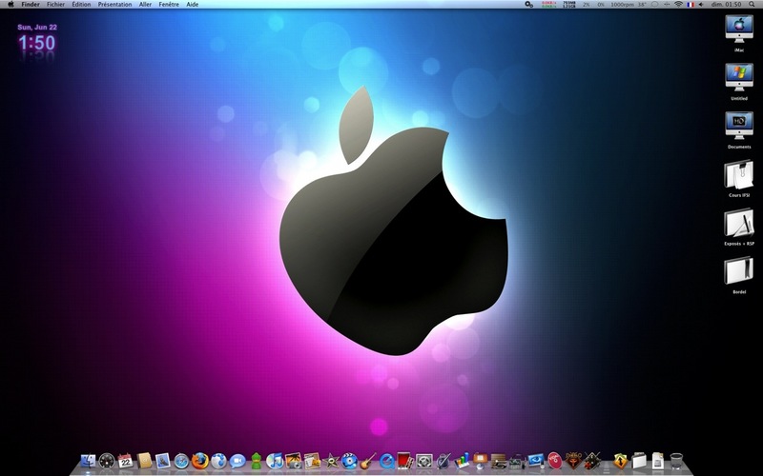Launch GarageBand guitar icon
The image size is (763, 476).
368,461
